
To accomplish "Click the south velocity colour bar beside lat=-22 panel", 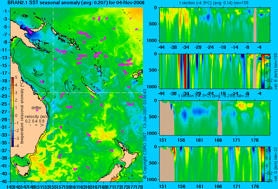I will (x=263, y=164).
